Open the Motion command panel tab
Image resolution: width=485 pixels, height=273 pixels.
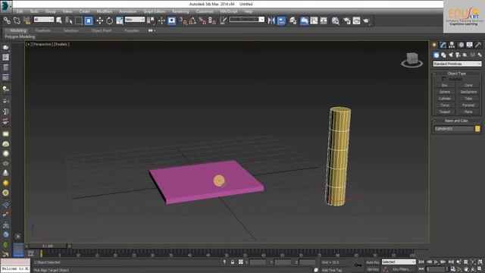[x=461, y=45]
